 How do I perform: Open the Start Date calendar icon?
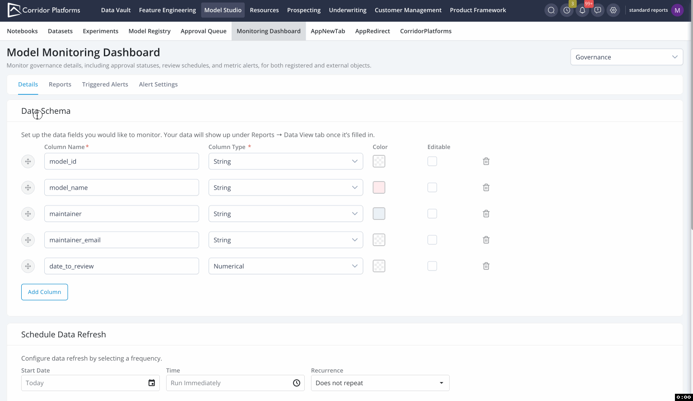click(152, 383)
